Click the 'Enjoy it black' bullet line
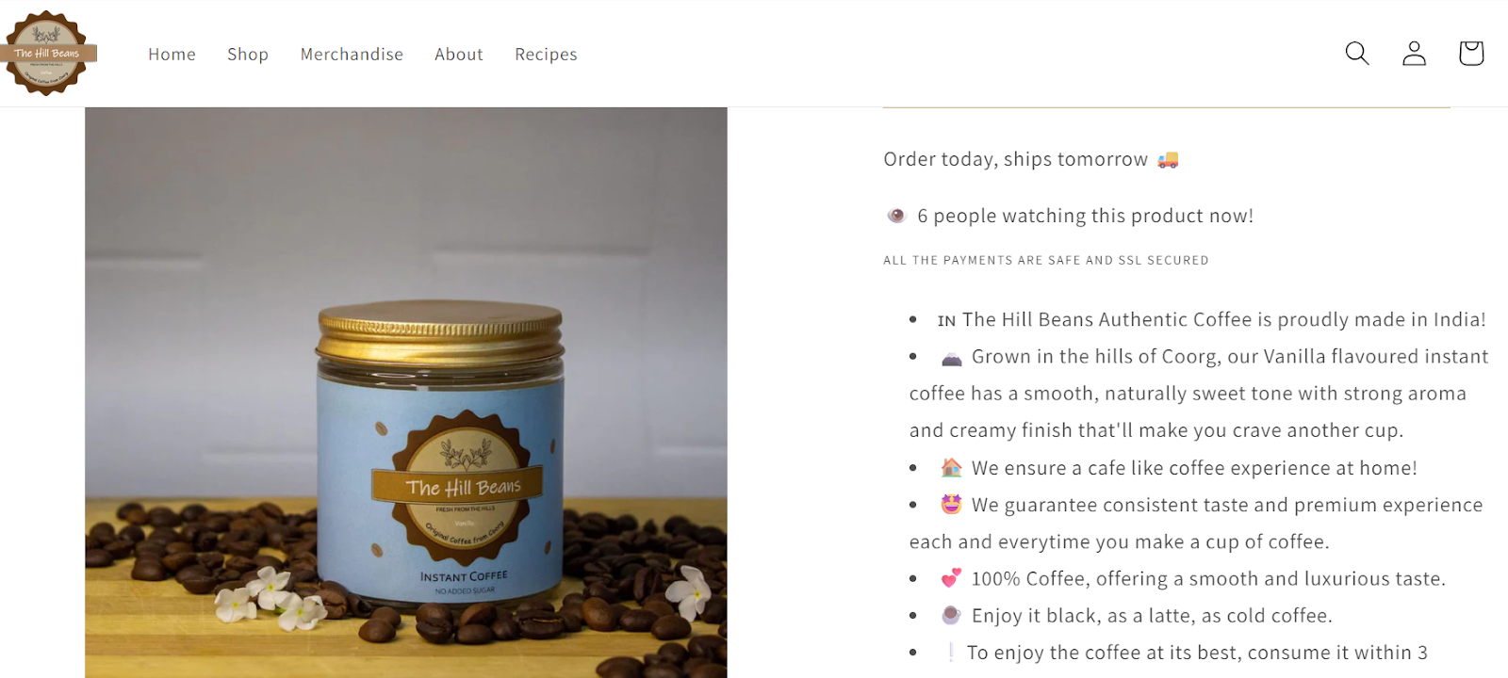This screenshot has width=1508, height=678. click(x=1150, y=615)
